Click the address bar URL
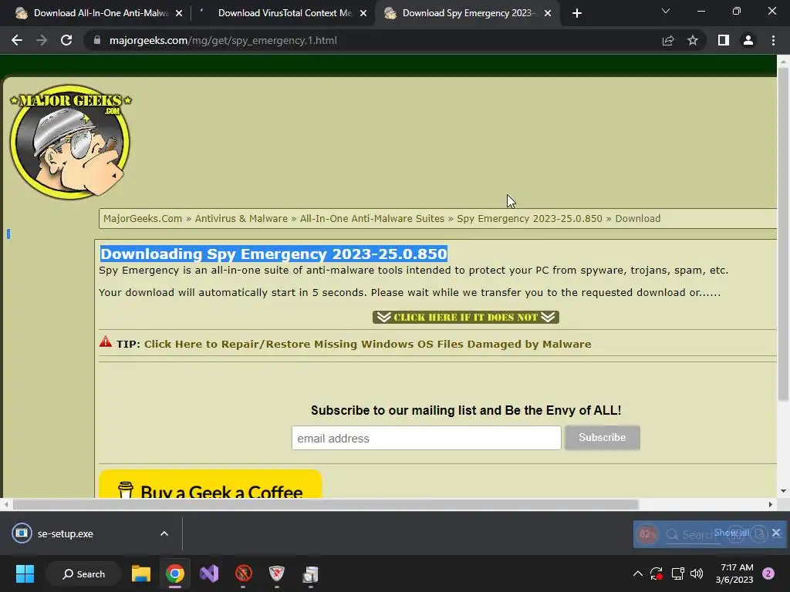The height and width of the screenshot is (592, 790). click(223, 40)
